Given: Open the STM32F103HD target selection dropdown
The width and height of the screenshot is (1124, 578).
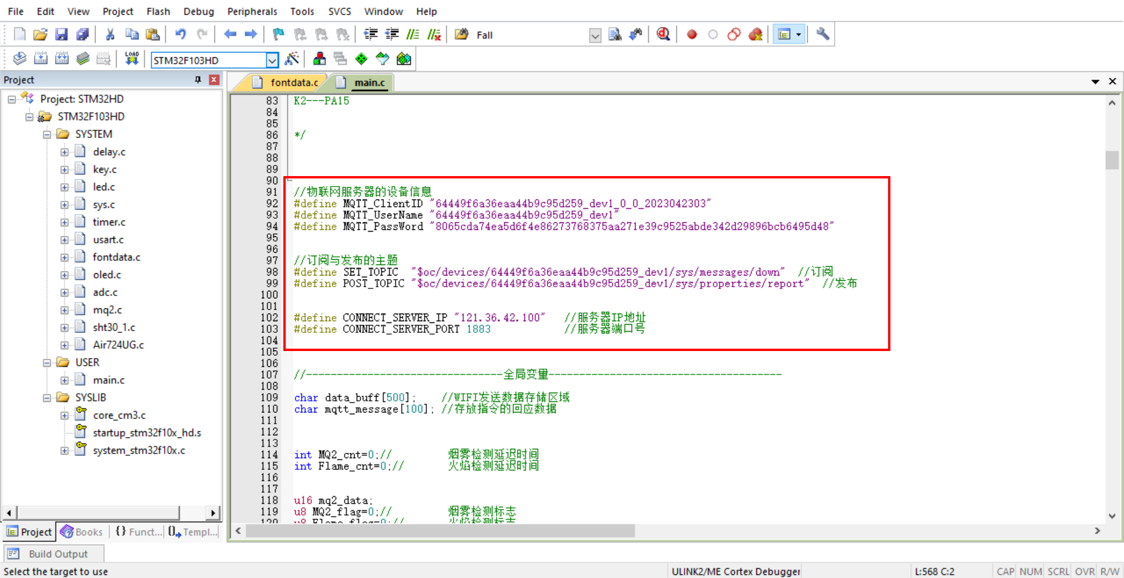Looking at the screenshot, I should (272, 60).
